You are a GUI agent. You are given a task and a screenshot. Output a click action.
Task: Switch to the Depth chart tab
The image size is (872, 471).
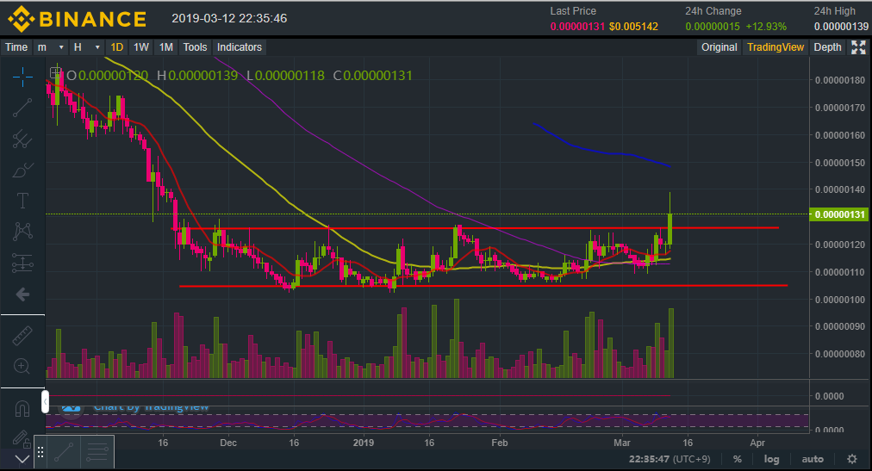pos(827,47)
